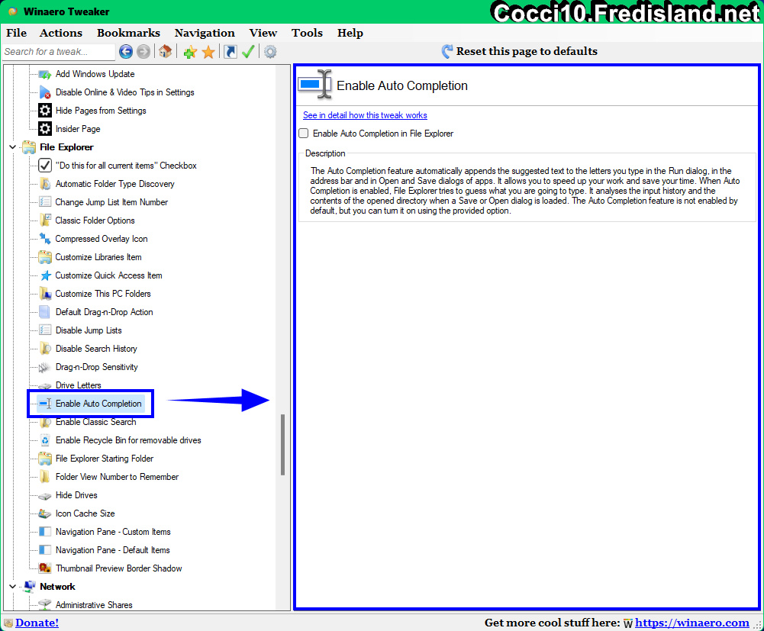Open the https://winaero.com link
Viewport: 764px width, 631px height.
[x=692, y=623]
